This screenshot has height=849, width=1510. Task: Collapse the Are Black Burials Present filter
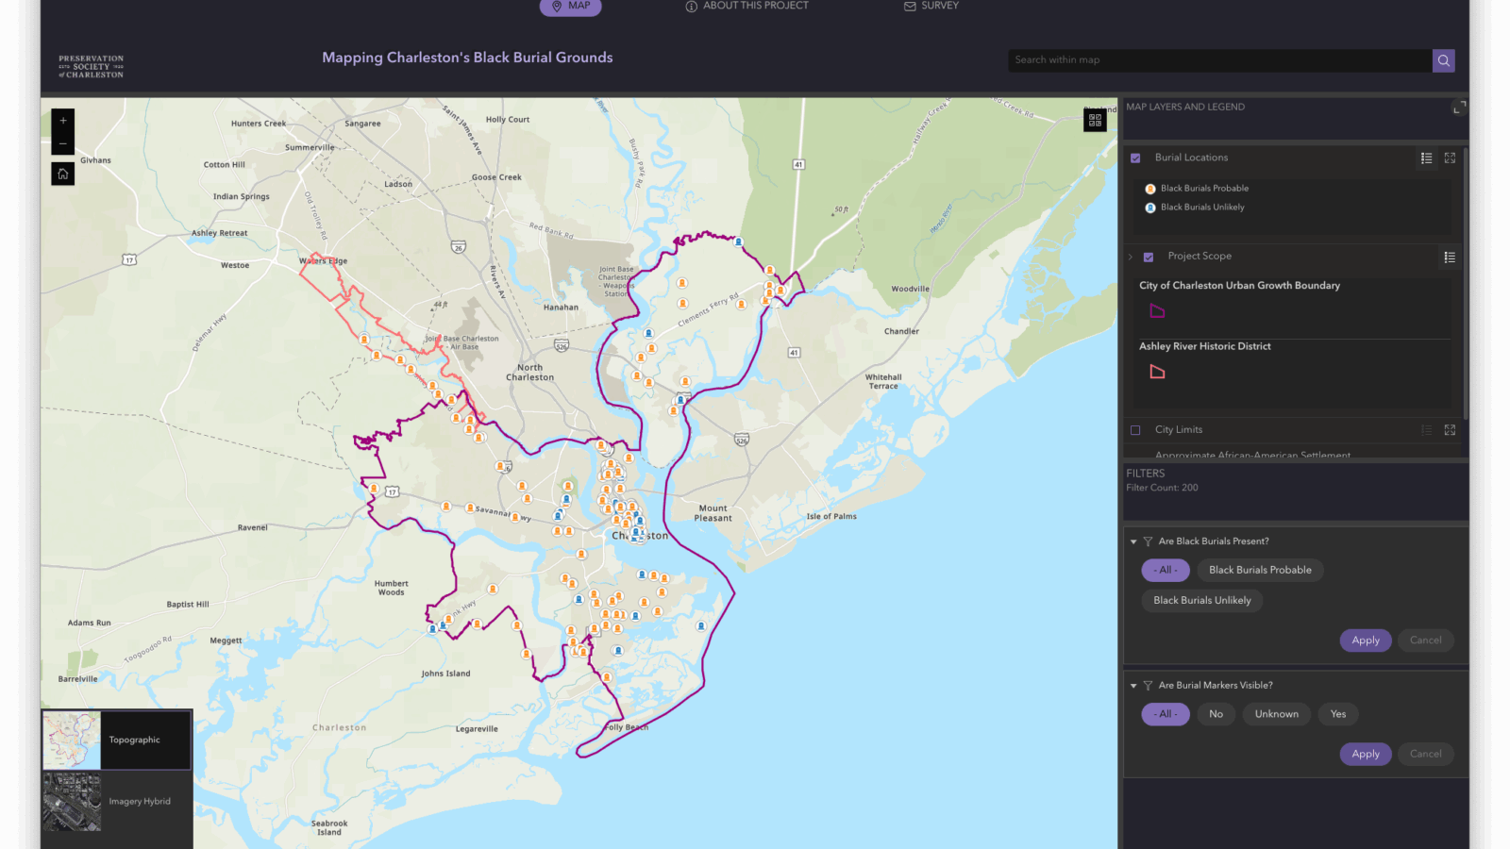coord(1133,542)
